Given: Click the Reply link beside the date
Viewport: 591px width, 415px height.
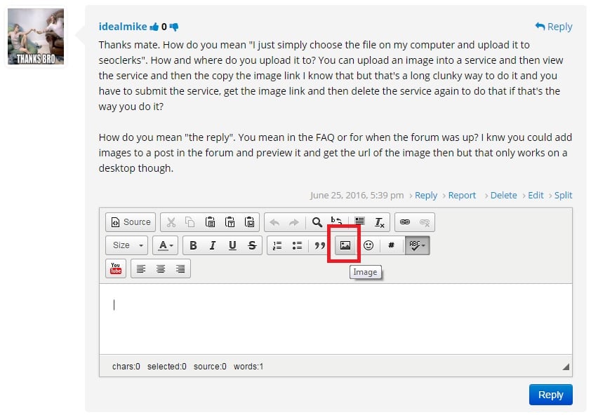Looking at the screenshot, I should [426, 196].
